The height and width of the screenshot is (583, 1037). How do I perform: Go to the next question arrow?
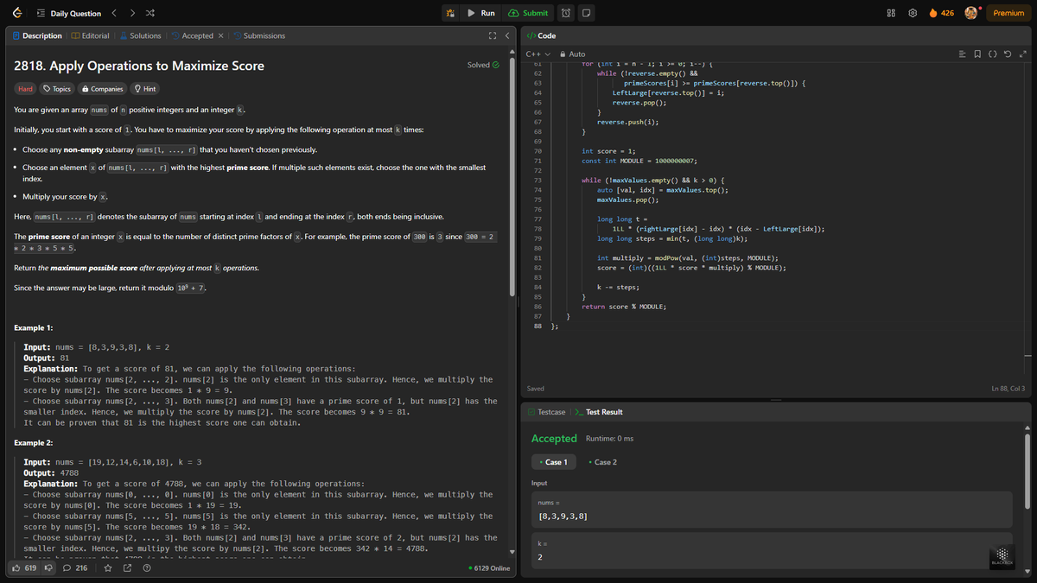(132, 13)
